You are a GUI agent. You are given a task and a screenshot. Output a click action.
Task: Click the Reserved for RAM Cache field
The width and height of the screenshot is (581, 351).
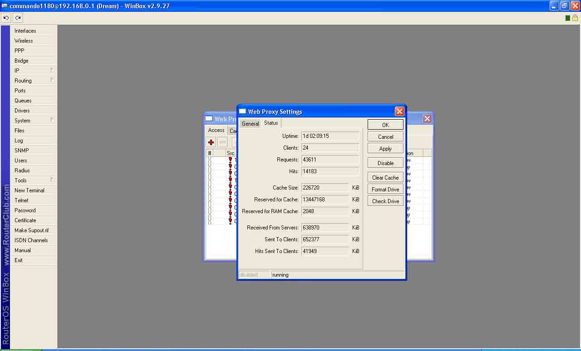point(325,211)
